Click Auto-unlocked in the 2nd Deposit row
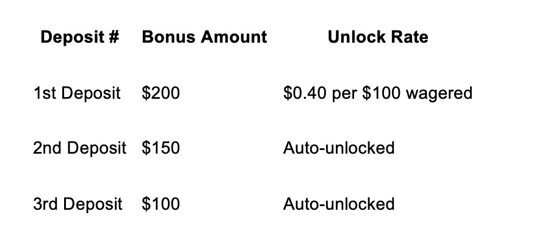Viewport: 547px width, 250px height. [339, 148]
